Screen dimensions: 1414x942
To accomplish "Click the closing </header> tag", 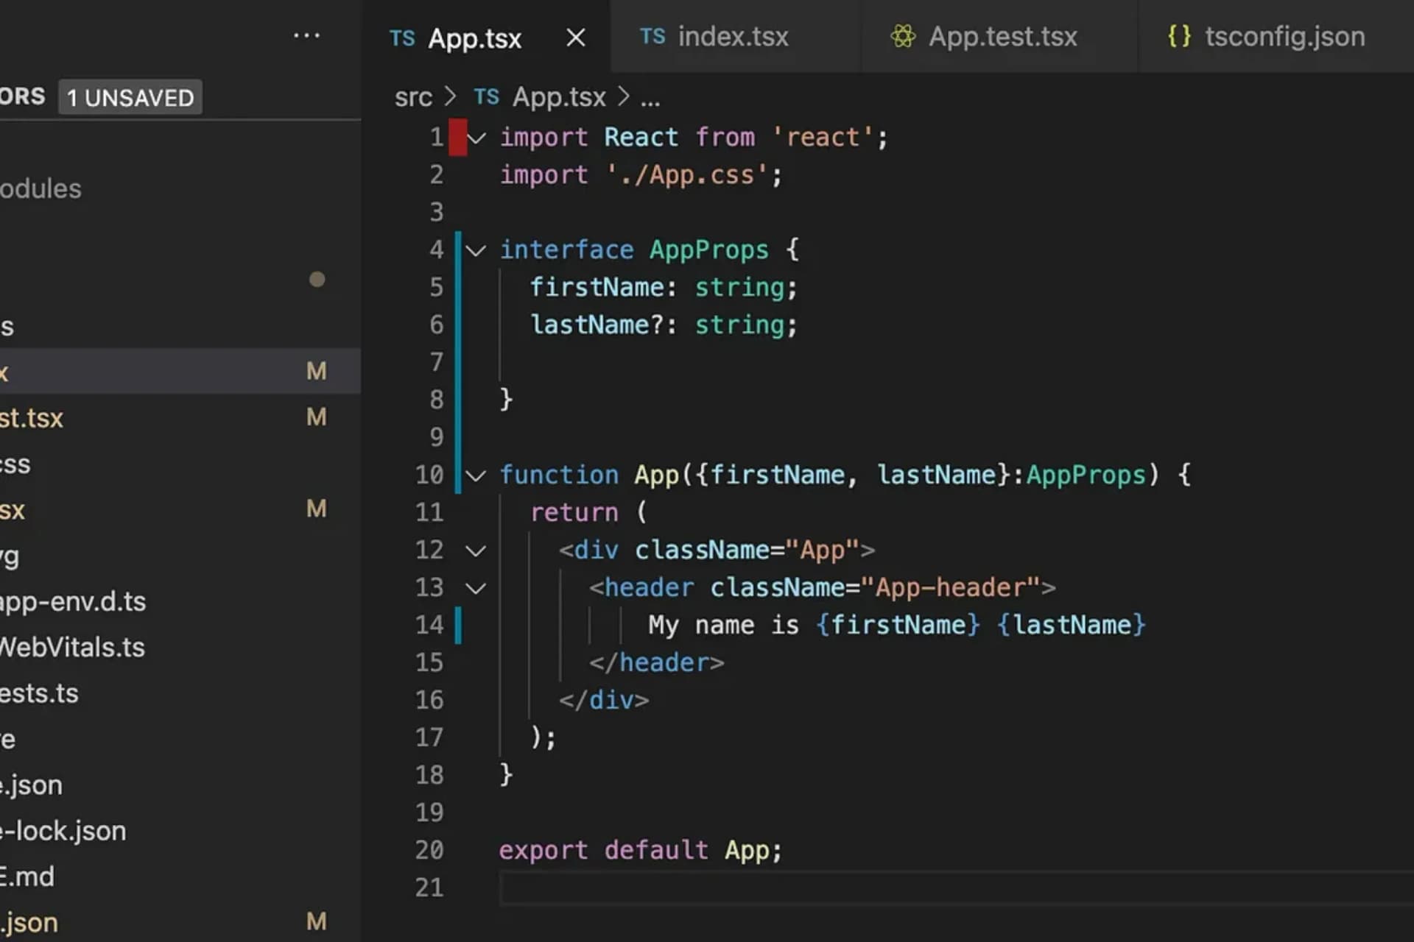I will [656, 662].
